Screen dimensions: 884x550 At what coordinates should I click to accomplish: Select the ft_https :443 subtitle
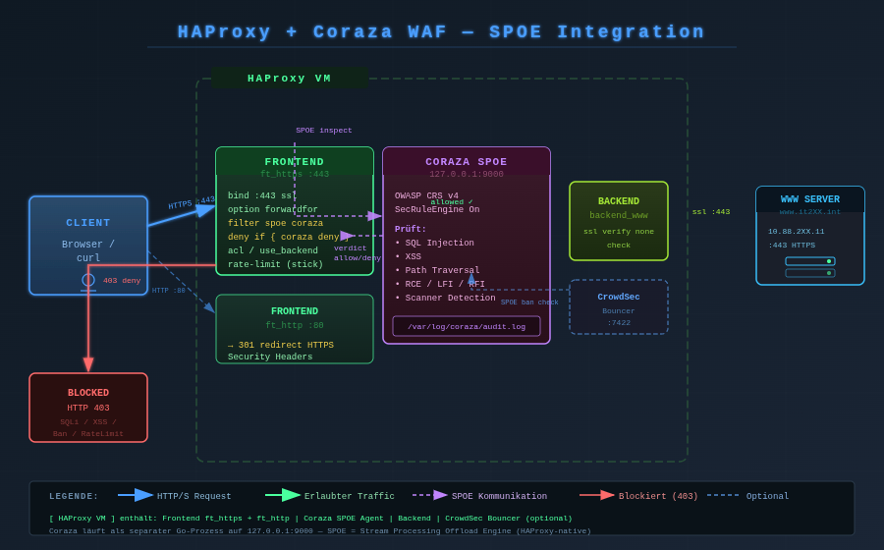(295, 174)
